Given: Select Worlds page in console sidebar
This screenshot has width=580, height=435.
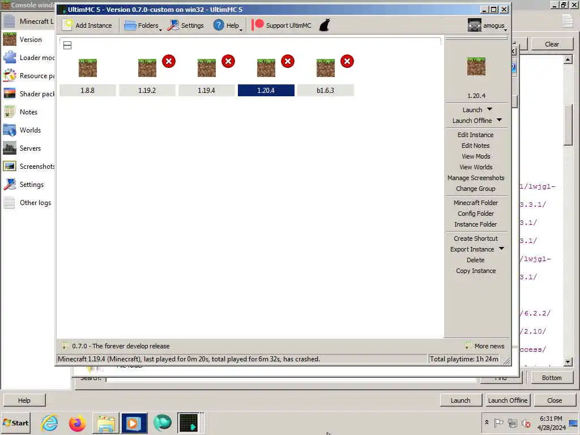Looking at the screenshot, I should pos(28,130).
